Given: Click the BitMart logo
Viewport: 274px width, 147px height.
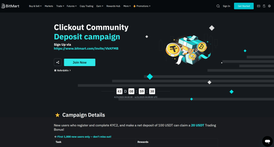Looking at the screenshot, I should [x=10, y=6].
